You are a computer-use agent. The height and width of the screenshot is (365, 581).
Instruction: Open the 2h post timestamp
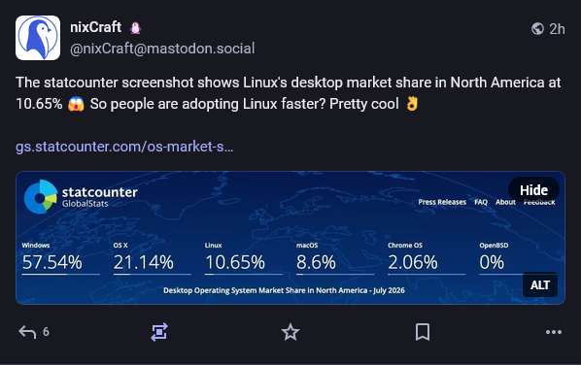click(557, 29)
